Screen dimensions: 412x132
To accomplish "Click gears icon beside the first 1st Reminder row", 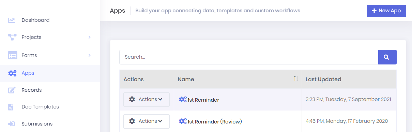I will point(183,100).
